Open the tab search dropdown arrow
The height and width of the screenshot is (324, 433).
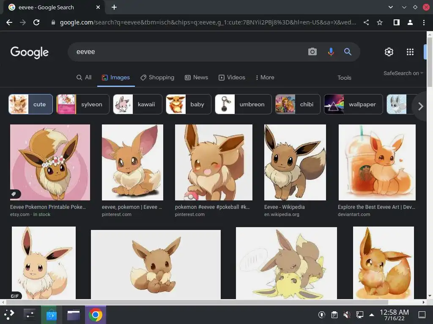point(390,7)
